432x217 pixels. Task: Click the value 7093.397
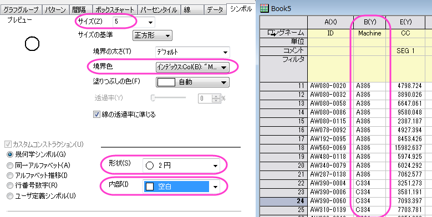[405, 201]
